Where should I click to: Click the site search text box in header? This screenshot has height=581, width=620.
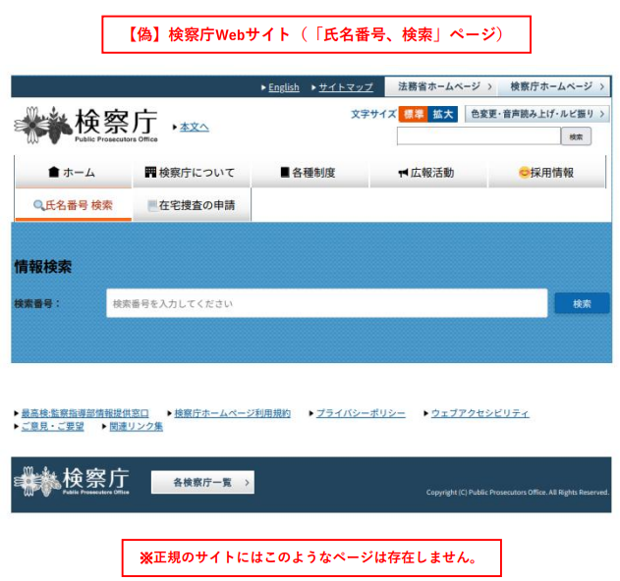pos(479,136)
